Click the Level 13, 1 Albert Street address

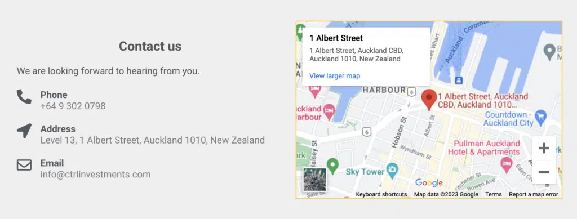[x=153, y=140]
